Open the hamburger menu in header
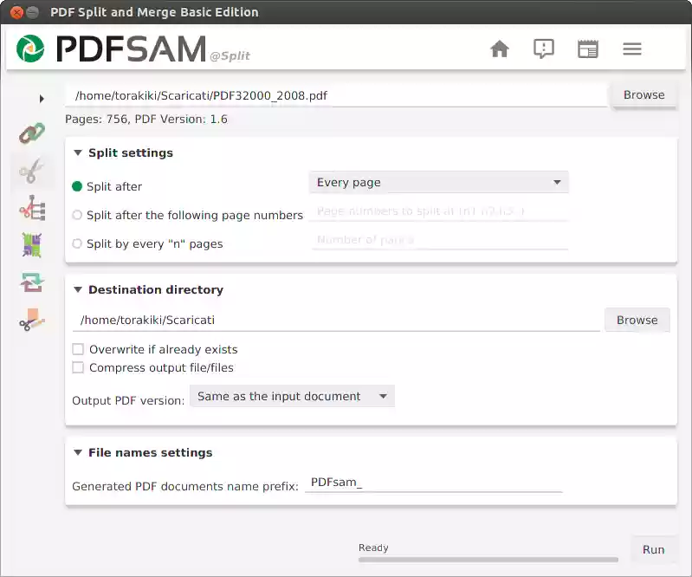The width and height of the screenshot is (692, 577). coord(632,49)
